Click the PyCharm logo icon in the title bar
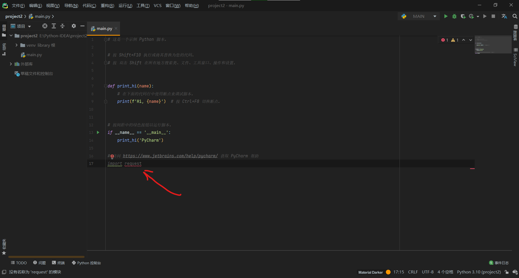This screenshot has height=278, width=519. [x=5, y=5]
